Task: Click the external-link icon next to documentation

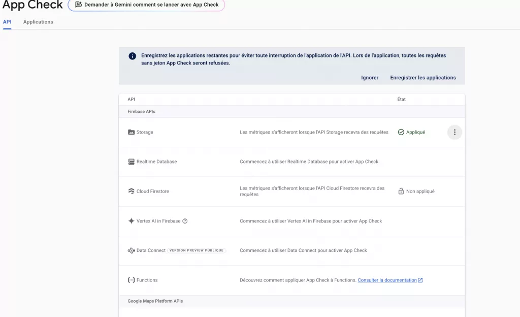Action: click(420, 280)
